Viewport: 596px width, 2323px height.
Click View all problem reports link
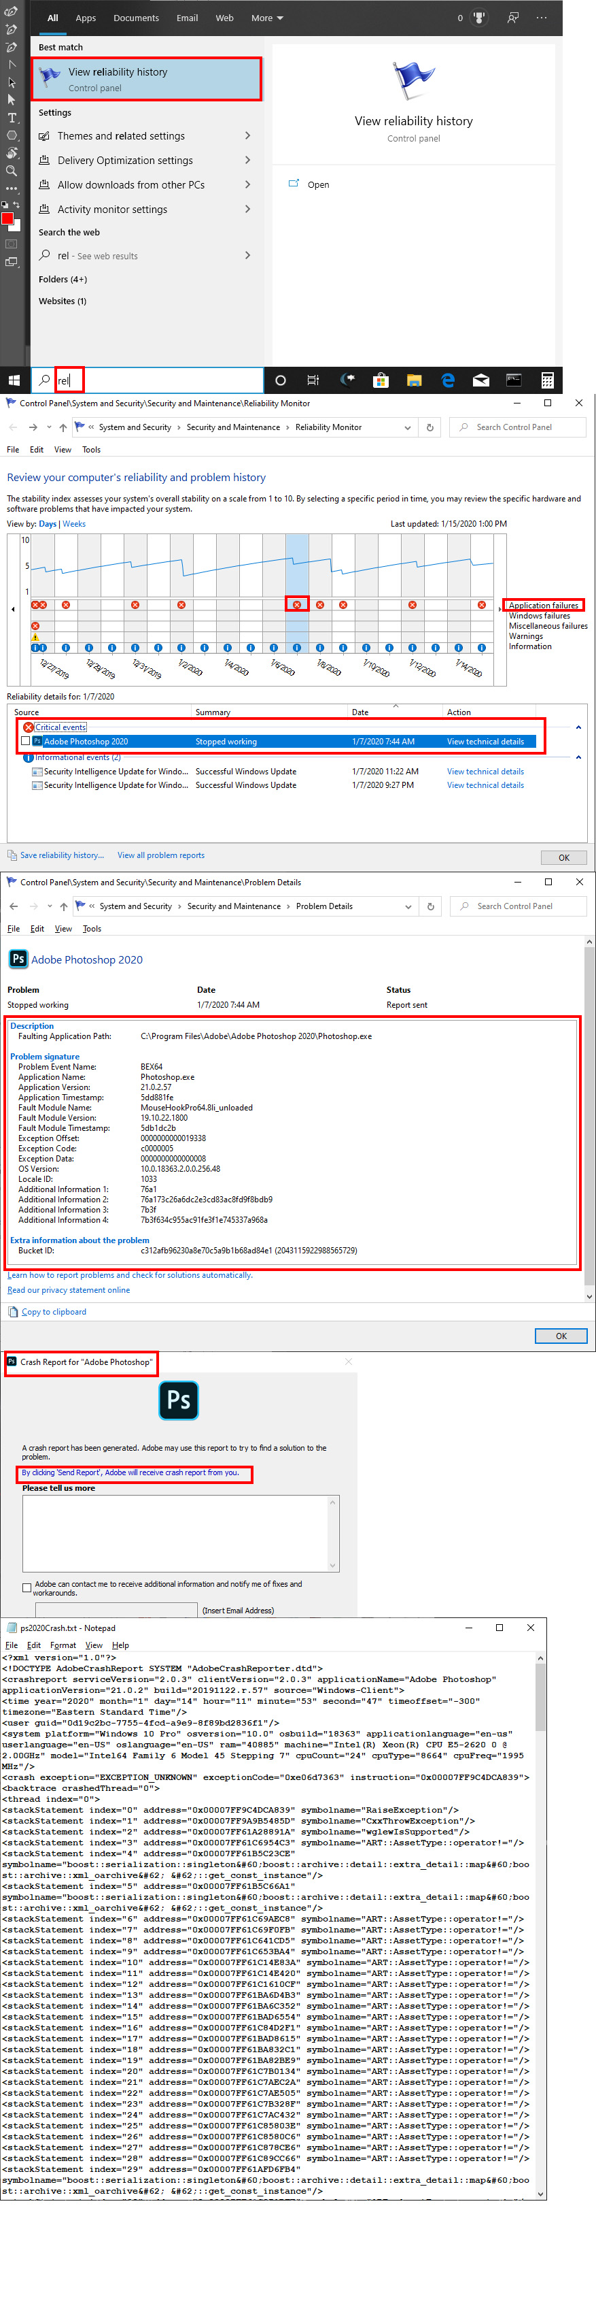click(x=161, y=856)
